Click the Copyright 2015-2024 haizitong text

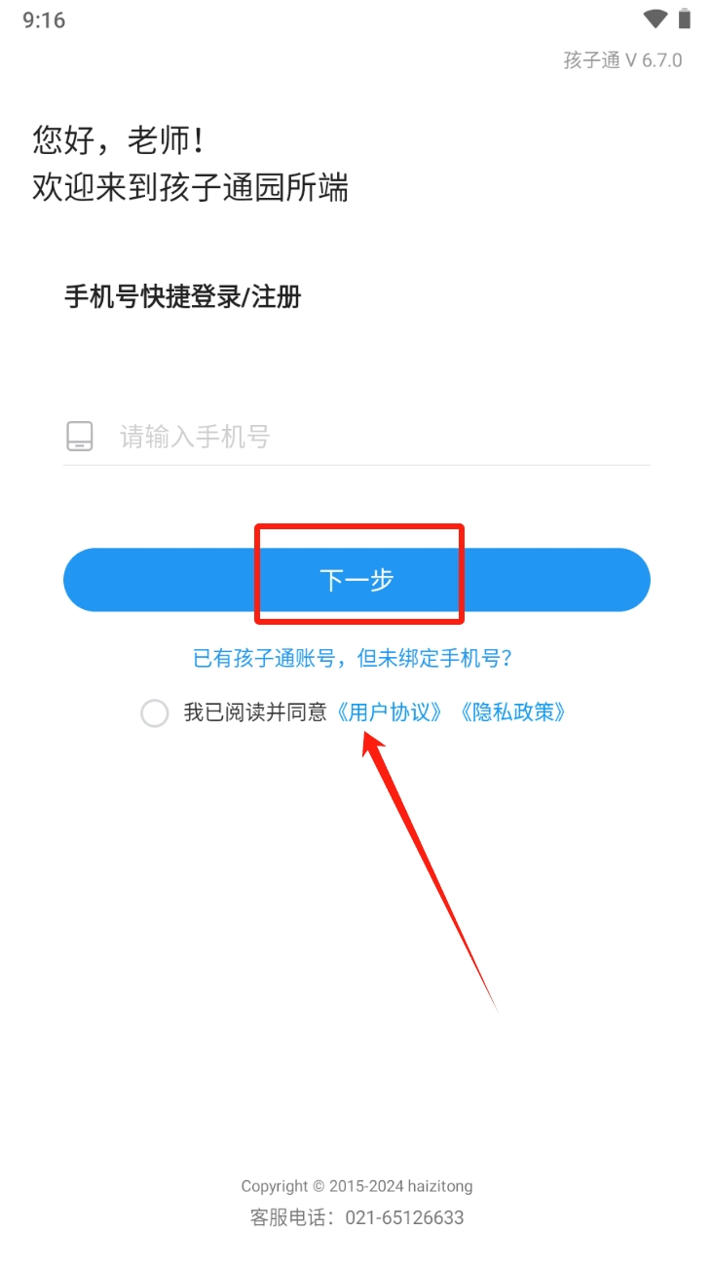[356, 1186]
